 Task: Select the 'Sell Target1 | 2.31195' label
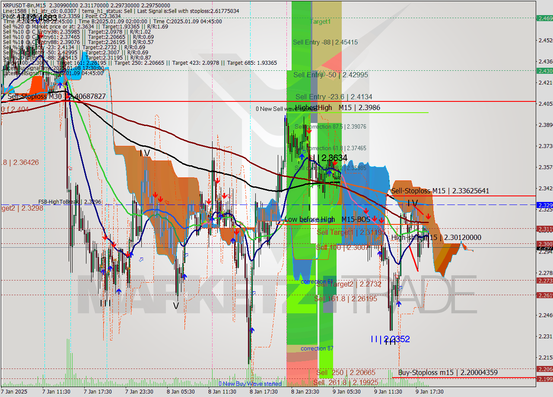tap(351, 233)
